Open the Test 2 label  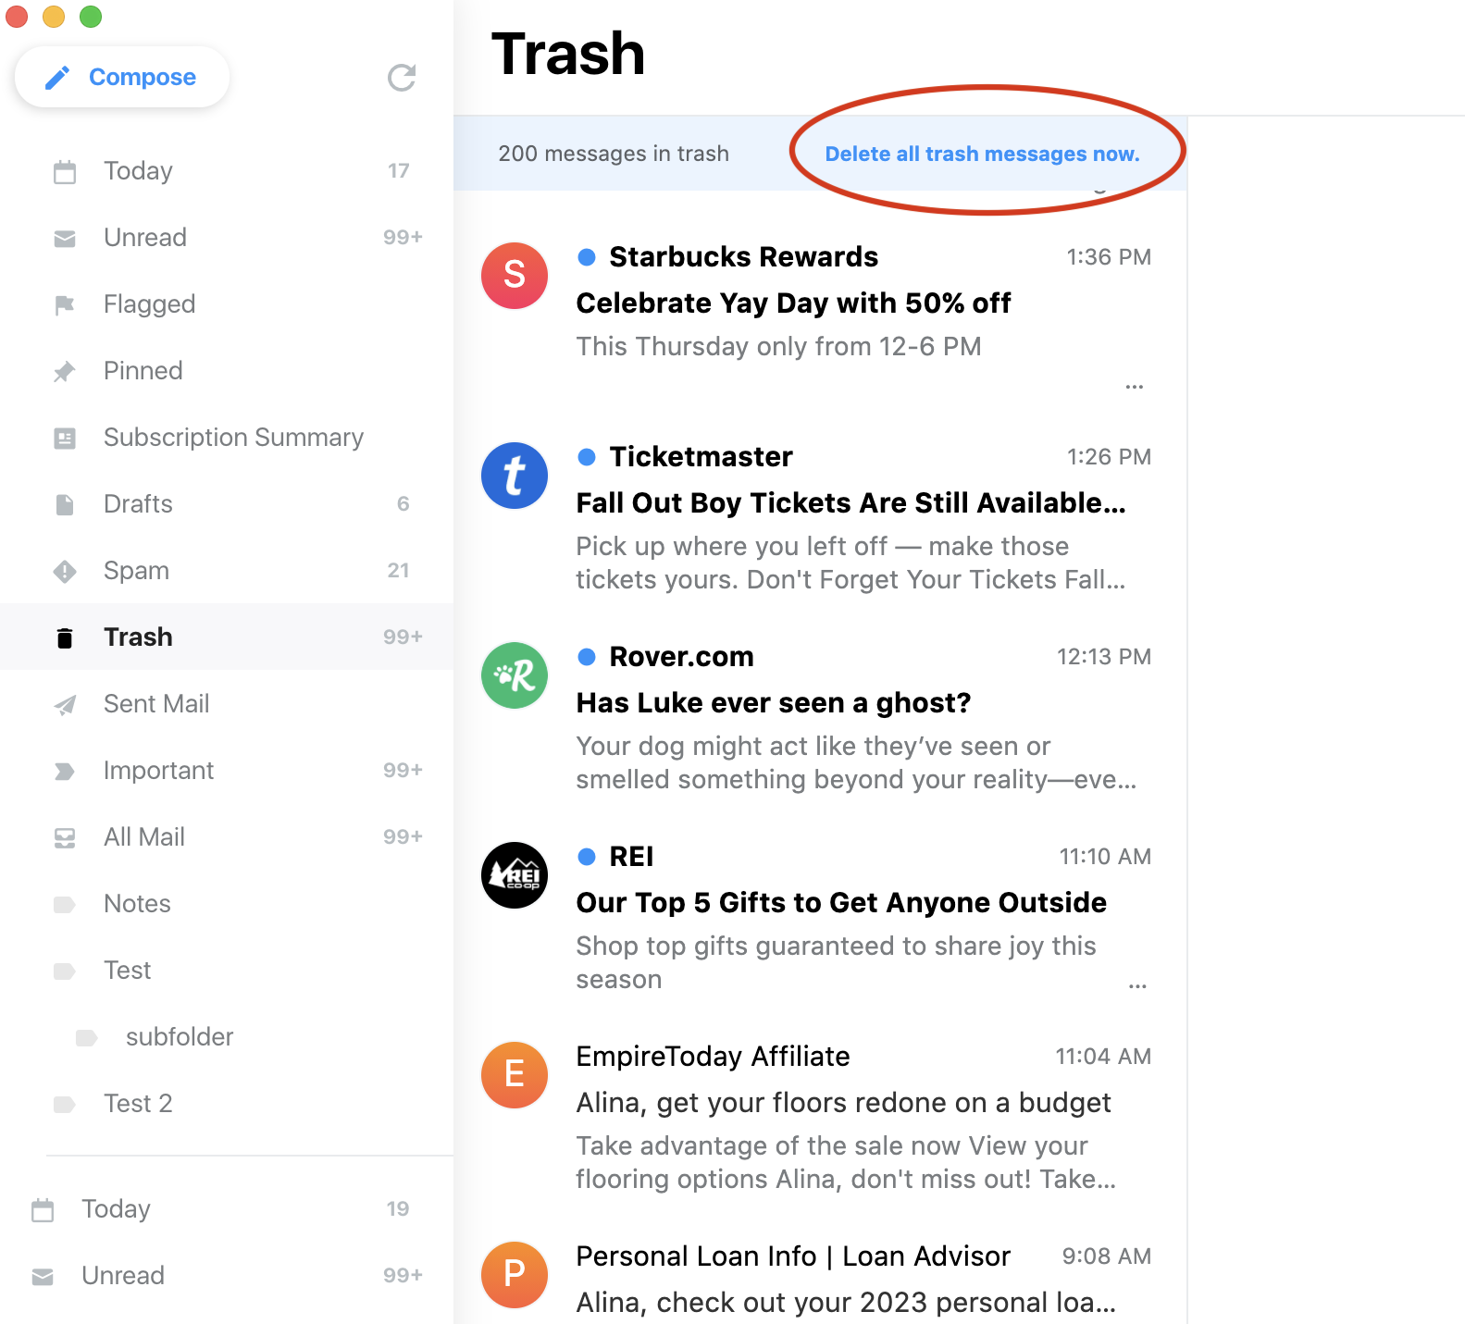(x=138, y=1104)
